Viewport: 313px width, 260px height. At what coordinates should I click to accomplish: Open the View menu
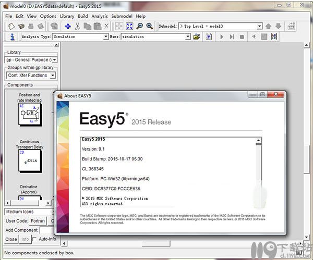coord(32,16)
